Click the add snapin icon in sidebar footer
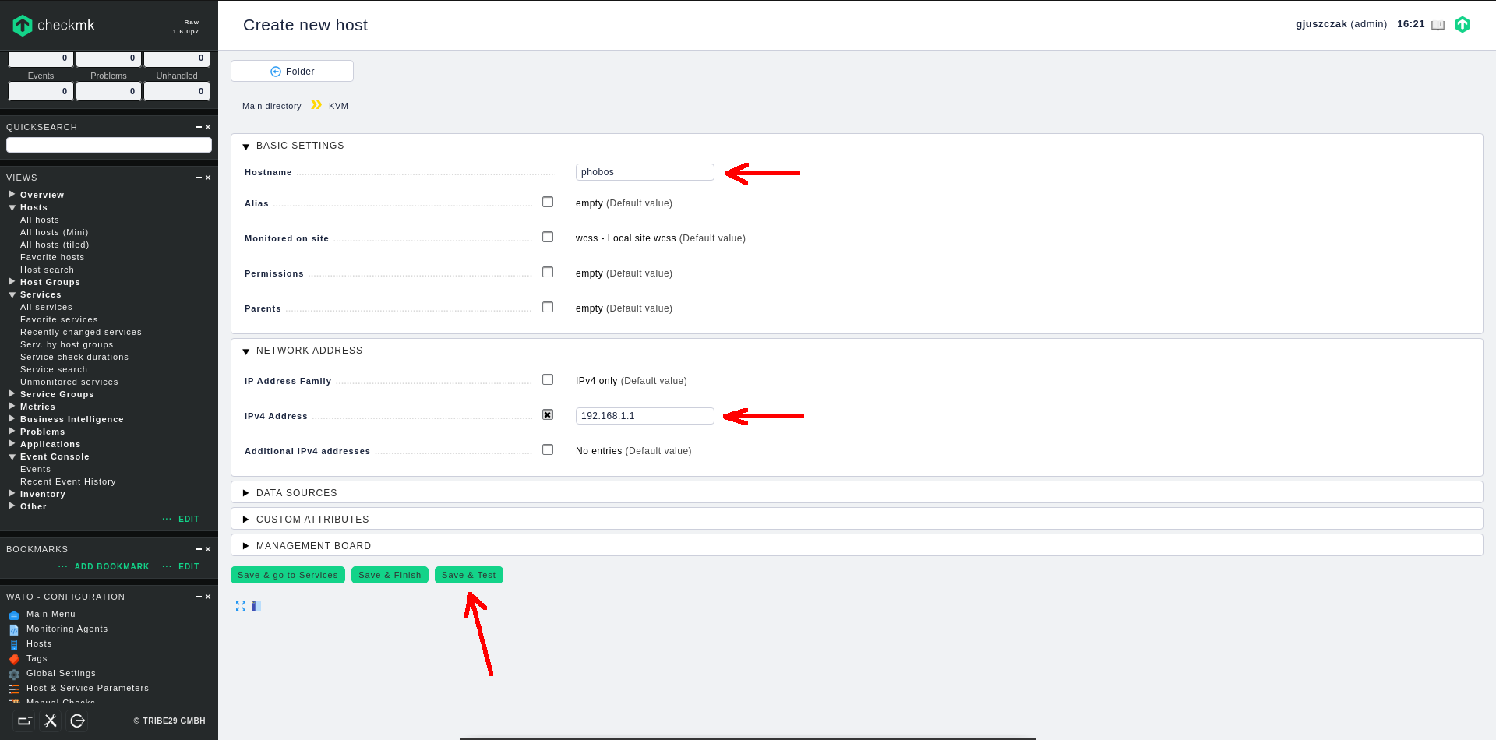The image size is (1496, 740). pos(24,721)
